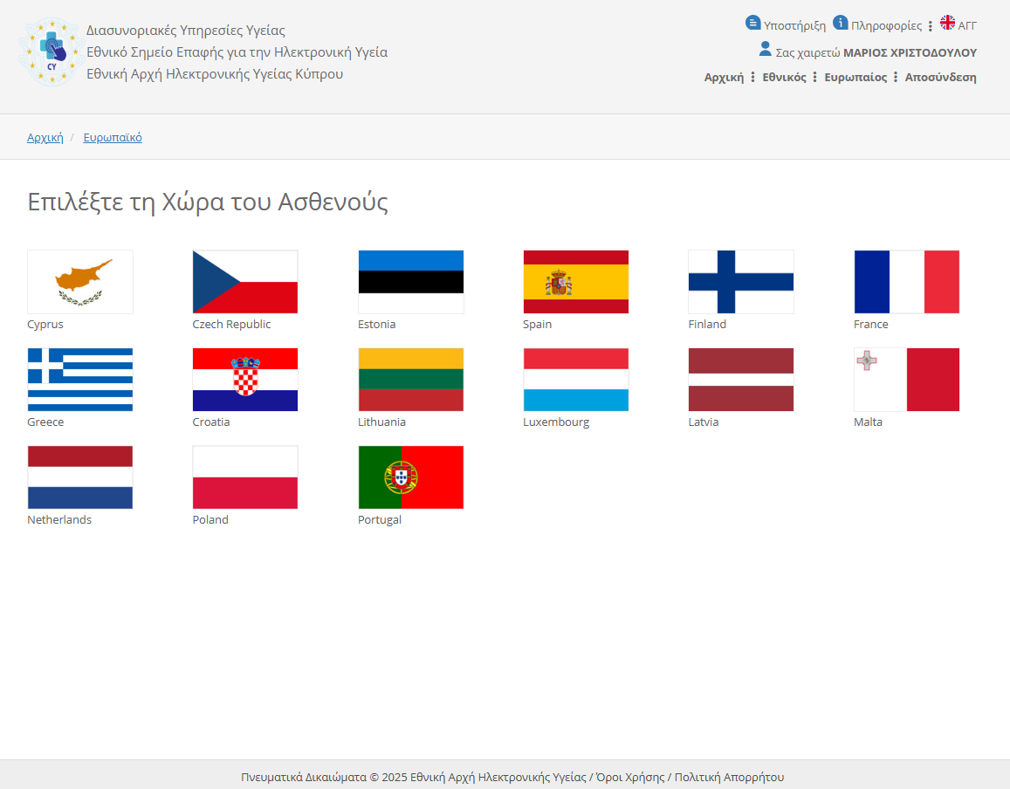Screen dimensions: 1010x789
Task: Go to Αρχική in main menu
Action: (724, 77)
